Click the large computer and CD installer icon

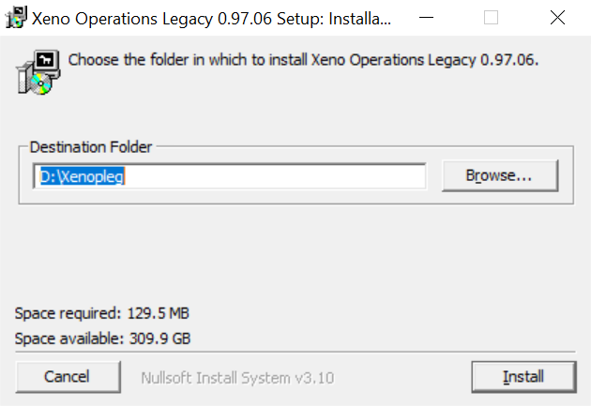point(38,72)
